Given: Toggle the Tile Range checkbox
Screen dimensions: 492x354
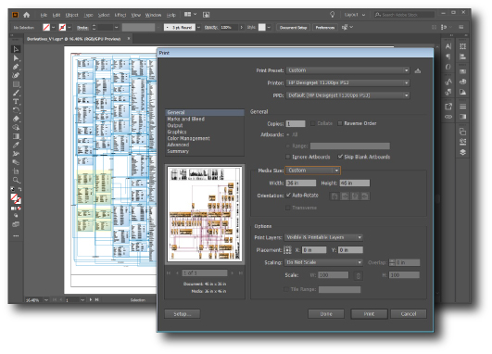Looking at the screenshot, I should (286, 289).
